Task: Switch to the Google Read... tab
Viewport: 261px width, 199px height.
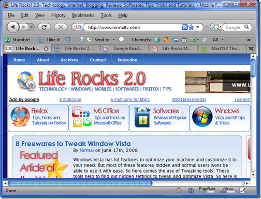Action: 125,49
